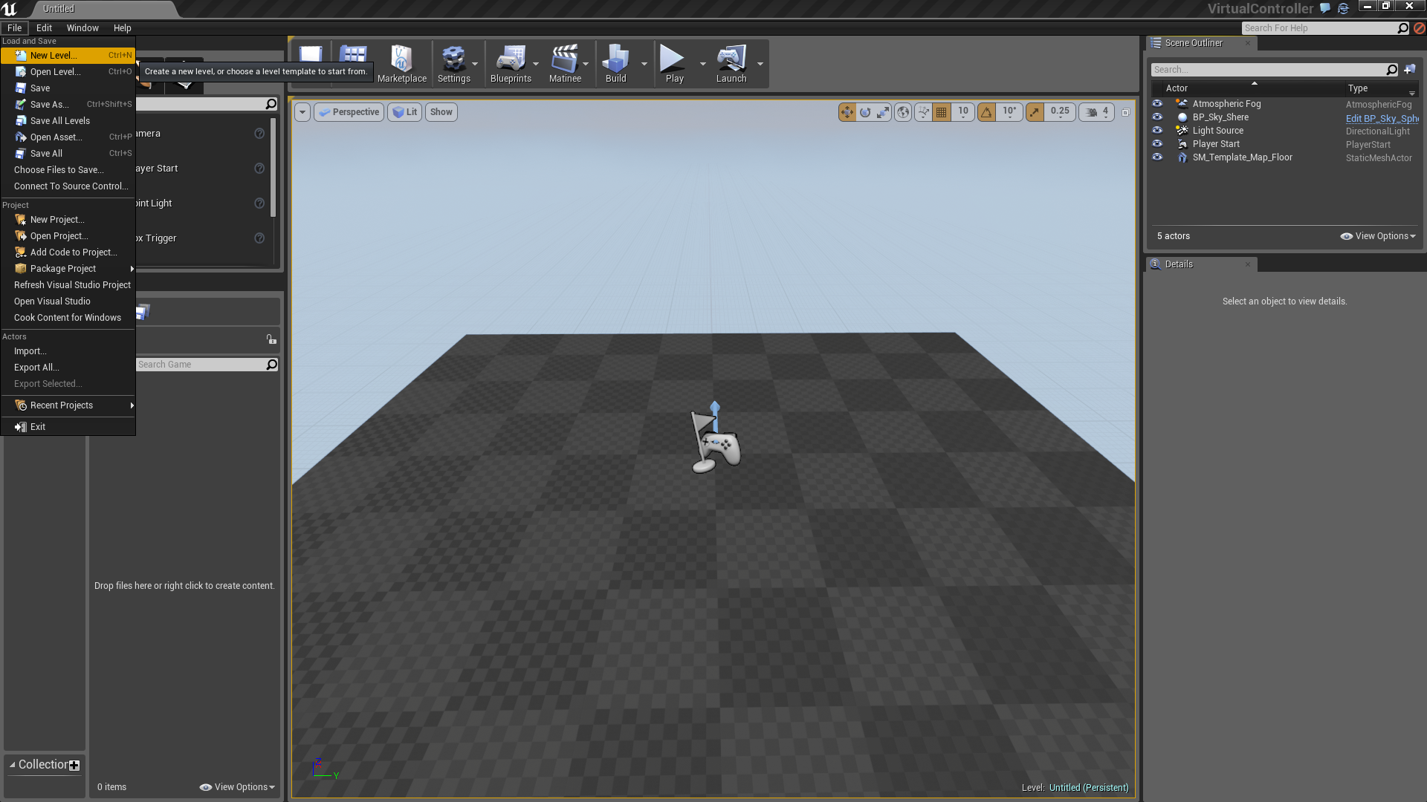
Task: Choose New Level from the File menu
Action: [54, 56]
